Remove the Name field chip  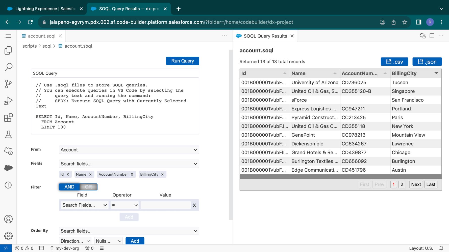pyautogui.click(x=90, y=174)
